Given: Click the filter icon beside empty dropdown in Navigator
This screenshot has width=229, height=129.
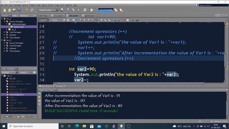Looking at the screenshot, I should tap(34, 72).
